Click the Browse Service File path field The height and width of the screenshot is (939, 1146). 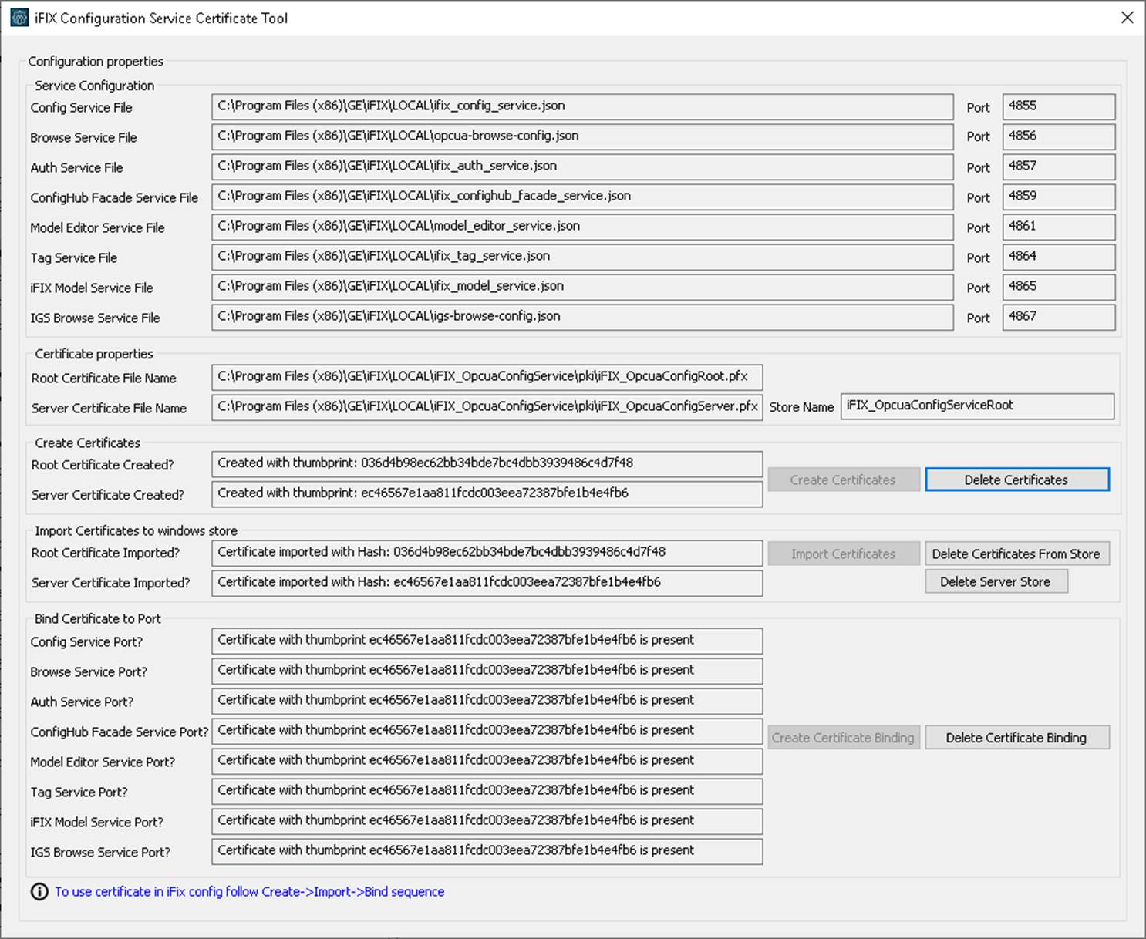[582, 136]
